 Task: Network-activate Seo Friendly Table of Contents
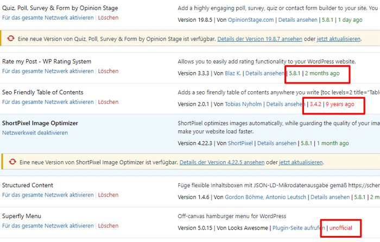(48, 102)
